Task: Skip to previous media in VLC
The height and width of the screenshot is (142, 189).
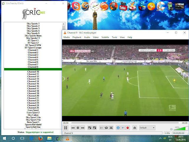Action: point(73,128)
